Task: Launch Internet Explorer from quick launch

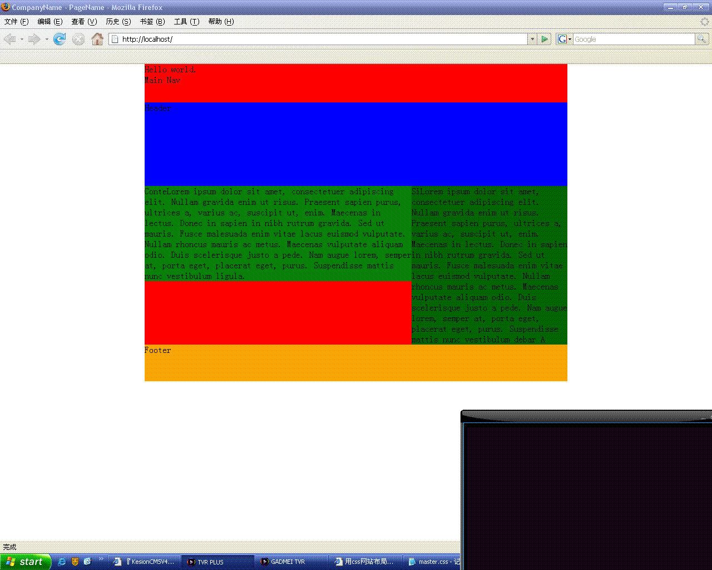Action: click(x=62, y=562)
